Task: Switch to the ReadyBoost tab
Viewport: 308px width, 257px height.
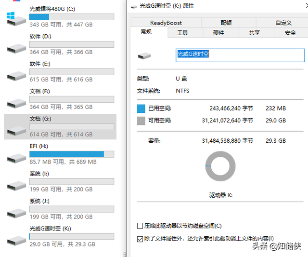Action: coord(166,23)
